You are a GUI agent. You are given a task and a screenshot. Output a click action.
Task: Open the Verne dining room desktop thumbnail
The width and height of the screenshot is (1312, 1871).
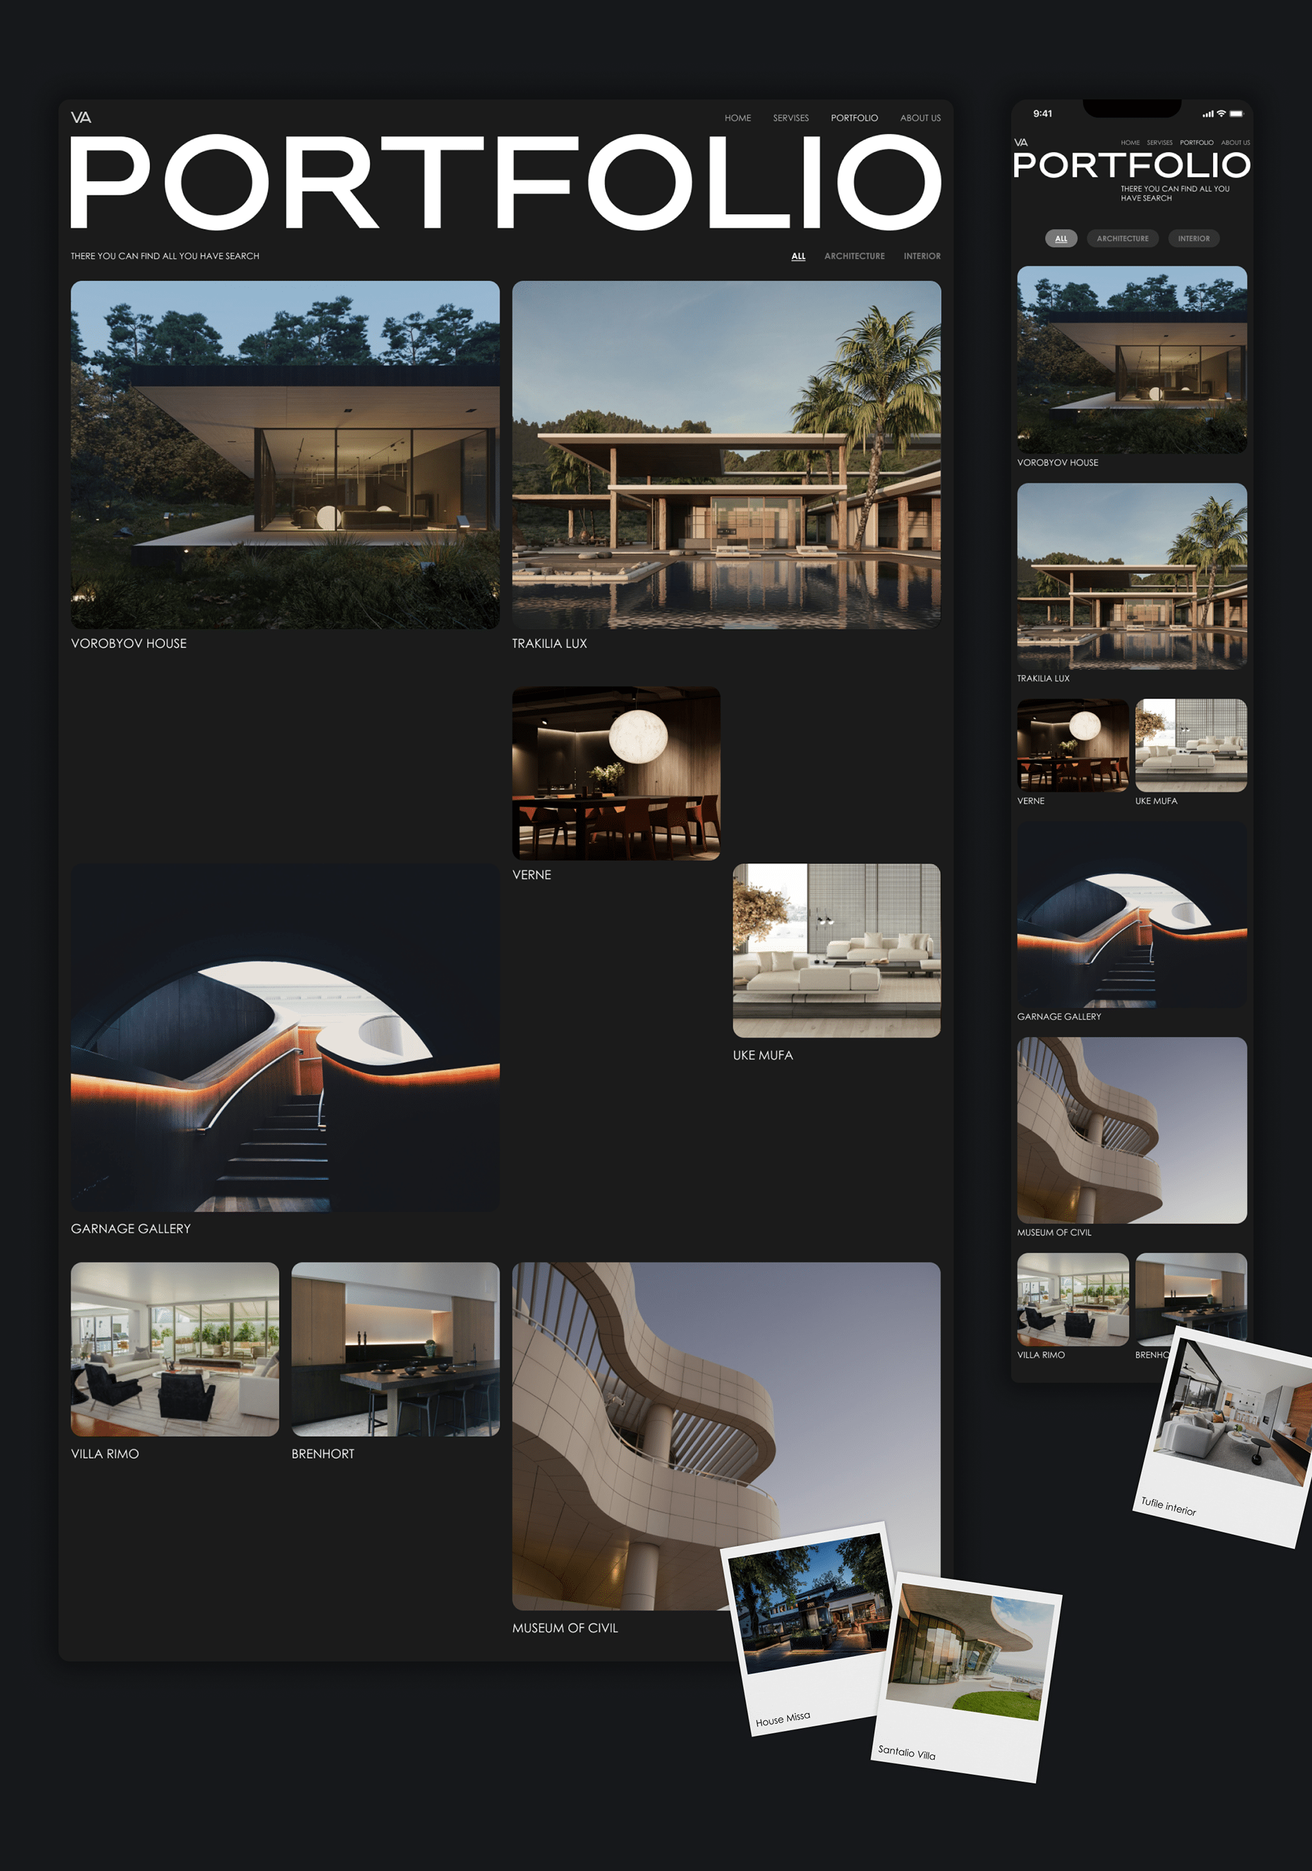(x=616, y=772)
